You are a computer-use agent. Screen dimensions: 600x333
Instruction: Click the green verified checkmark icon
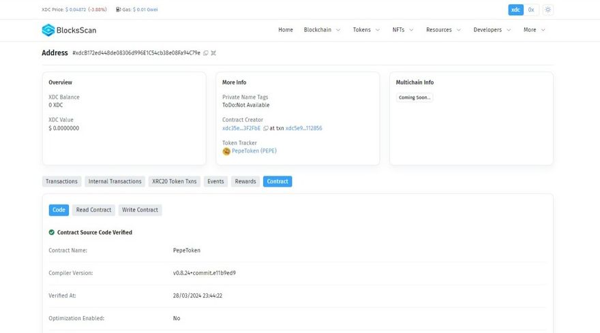(52, 232)
